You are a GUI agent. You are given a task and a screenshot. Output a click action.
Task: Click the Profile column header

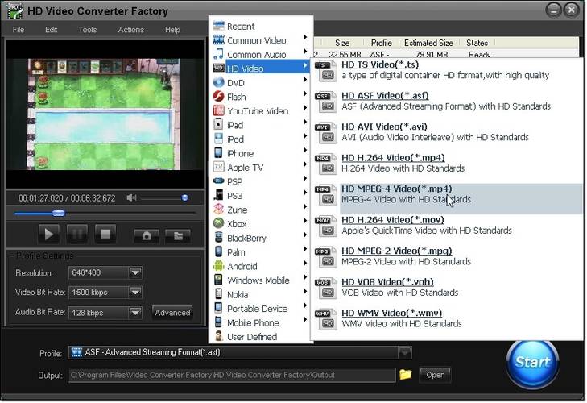click(x=381, y=43)
